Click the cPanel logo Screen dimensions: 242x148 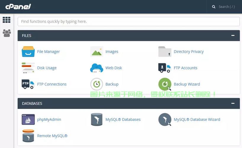18,7
